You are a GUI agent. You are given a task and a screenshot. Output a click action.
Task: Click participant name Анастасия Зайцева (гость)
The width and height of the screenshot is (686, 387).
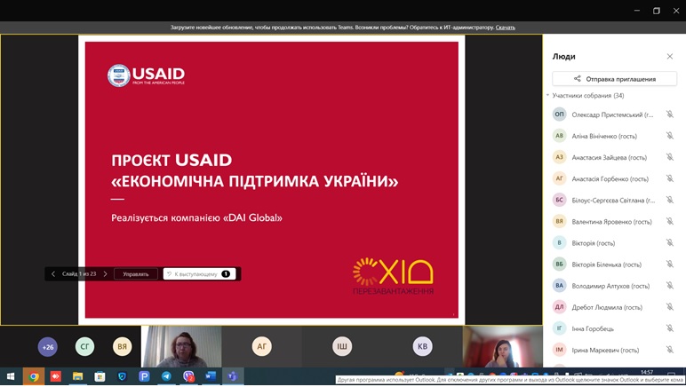(609, 158)
